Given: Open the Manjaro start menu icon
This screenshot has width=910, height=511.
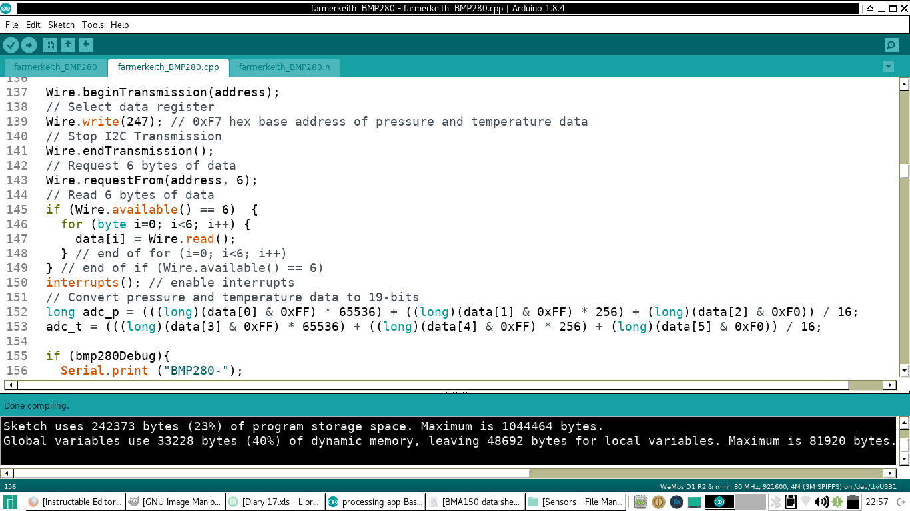Looking at the screenshot, I should click(x=10, y=502).
